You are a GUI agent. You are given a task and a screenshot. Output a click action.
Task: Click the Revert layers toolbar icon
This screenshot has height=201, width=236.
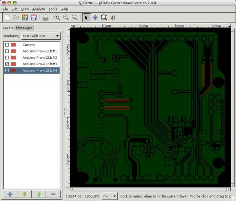25,18
